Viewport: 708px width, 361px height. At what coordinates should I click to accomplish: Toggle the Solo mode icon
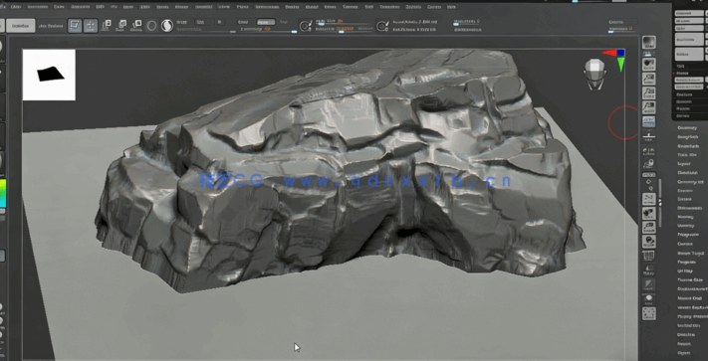[x=649, y=298]
